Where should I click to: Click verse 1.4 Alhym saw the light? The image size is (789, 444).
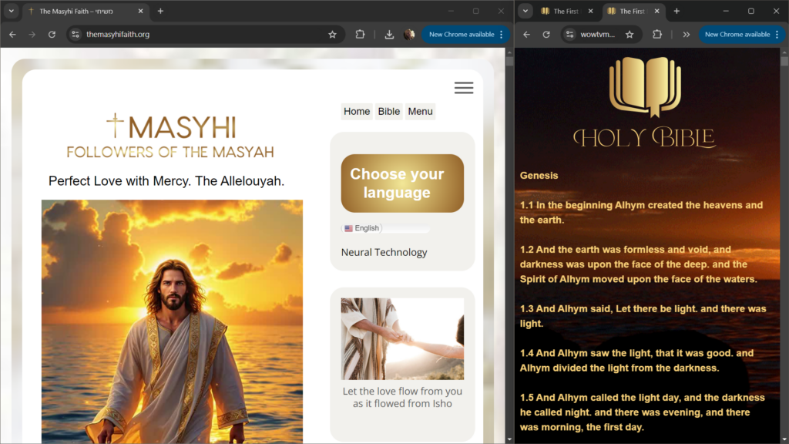(636, 361)
